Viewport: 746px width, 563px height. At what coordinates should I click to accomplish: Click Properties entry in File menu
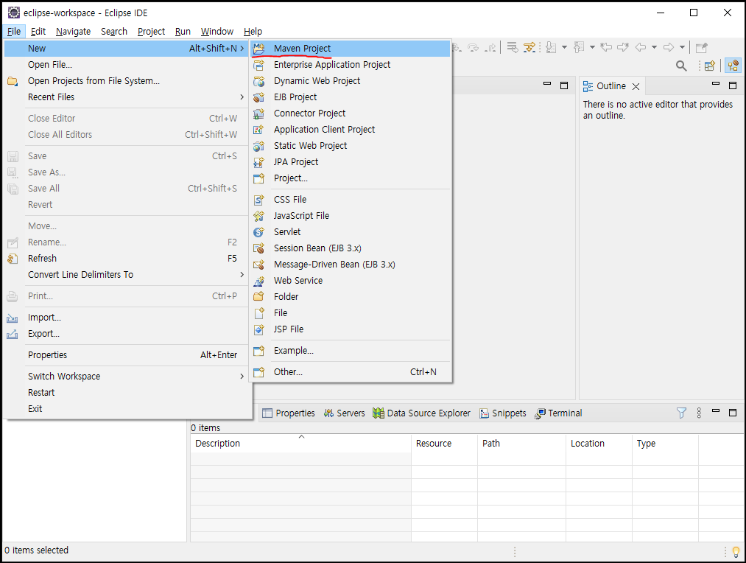pos(127,355)
